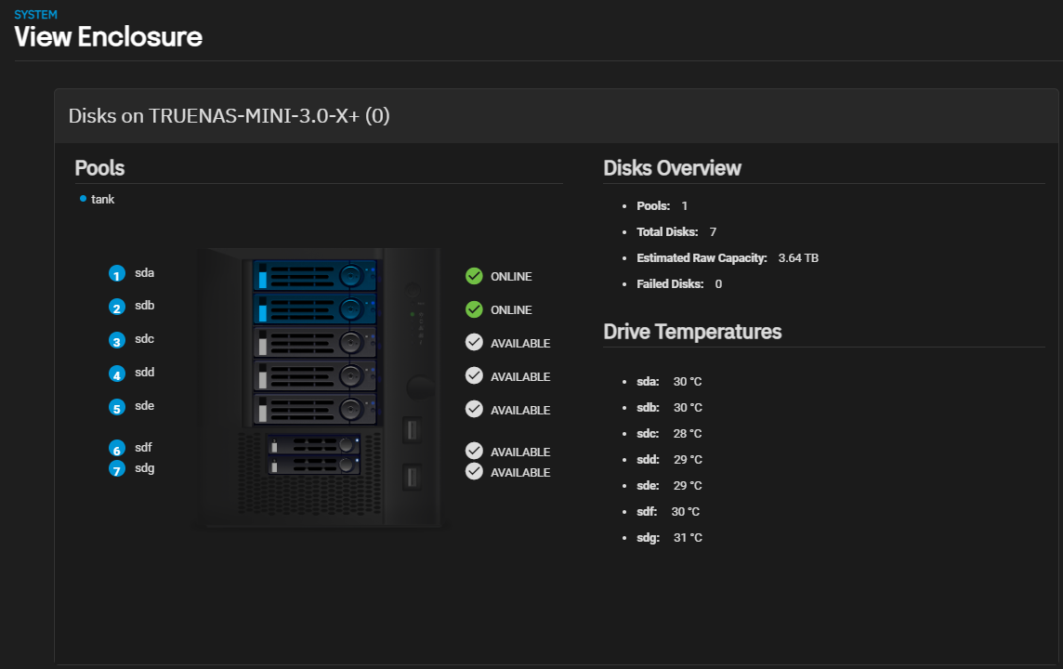Viewport: 1063px width, 669px height.
Task: Click the AVAILABLE checkmark icon for sdc
Action: (474, 343)
